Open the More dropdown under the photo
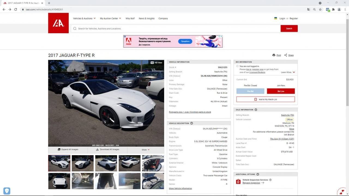 tap(146, 150)
